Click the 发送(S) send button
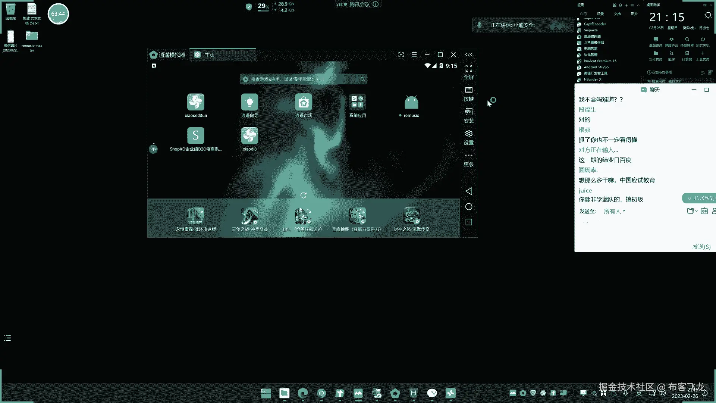 (x=701, y=247)
